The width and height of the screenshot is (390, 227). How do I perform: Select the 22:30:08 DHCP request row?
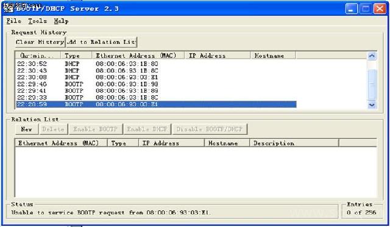click(156, 77)
